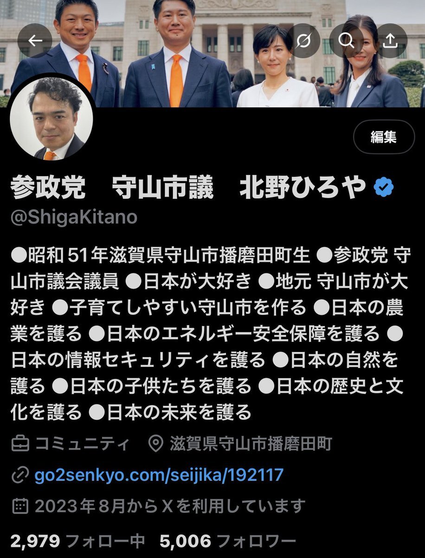Tap the blue verified badge
Image resolution: width=425 pixels, height=558 pixels.
pyautogui.click(x=384, y=188)
